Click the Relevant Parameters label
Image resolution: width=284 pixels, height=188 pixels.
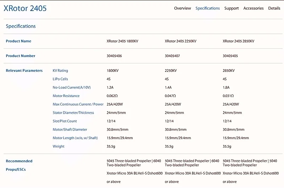24,70
